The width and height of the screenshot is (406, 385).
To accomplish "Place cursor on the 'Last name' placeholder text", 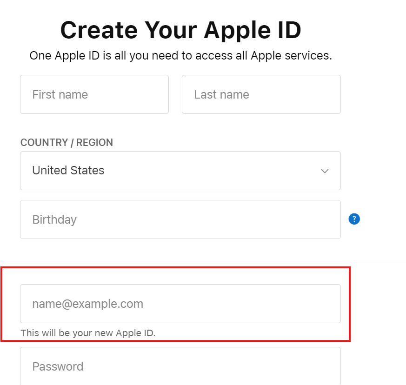I will pyautogui.click(x=222, y=94).
